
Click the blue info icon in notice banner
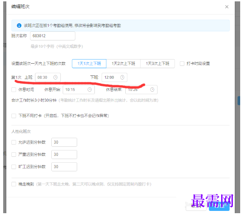[19, 25]
